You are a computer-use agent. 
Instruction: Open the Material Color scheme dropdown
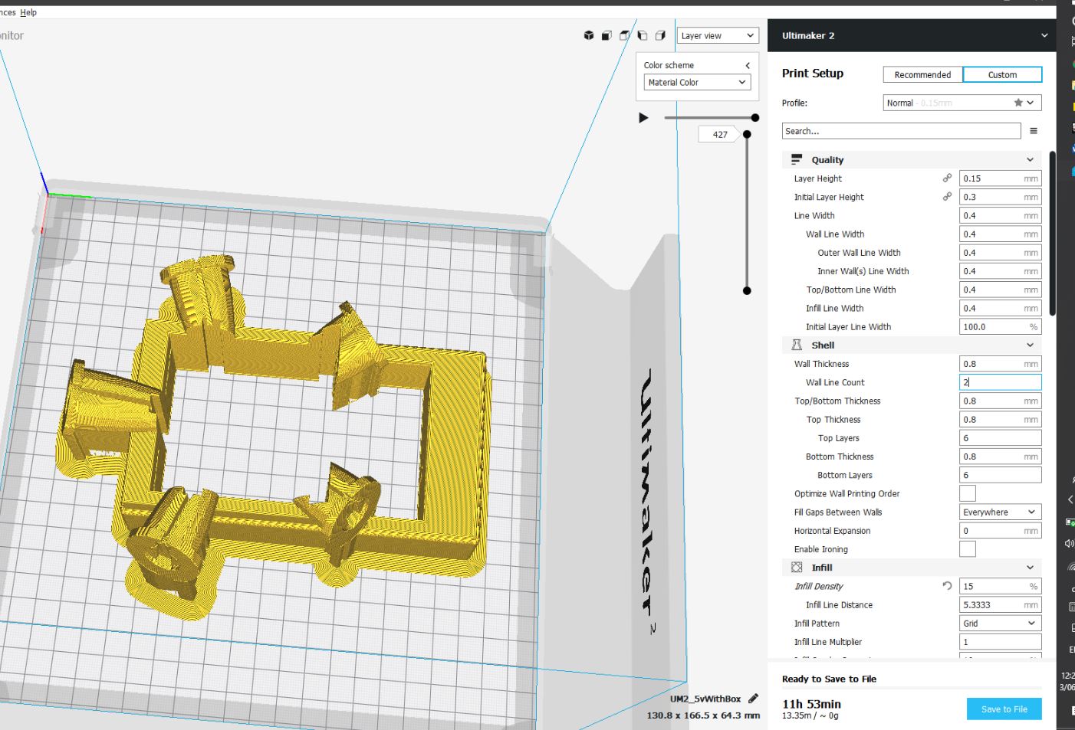click(696, 82)
